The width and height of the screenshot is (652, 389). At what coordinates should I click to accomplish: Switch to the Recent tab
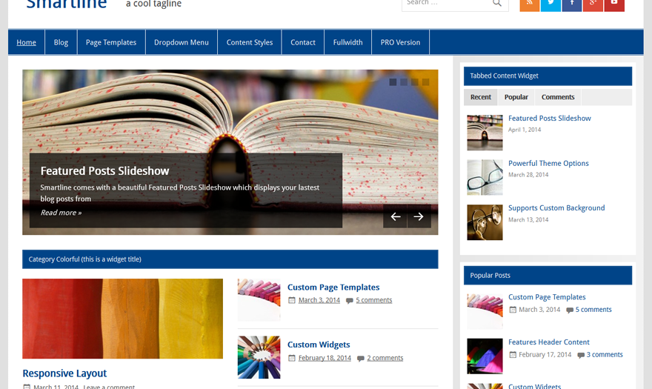click(481, 97)
